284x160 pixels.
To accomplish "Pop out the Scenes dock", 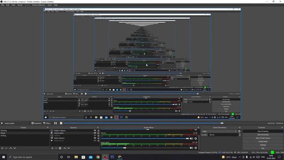I will pyautogui.click(x=48, y=128).
